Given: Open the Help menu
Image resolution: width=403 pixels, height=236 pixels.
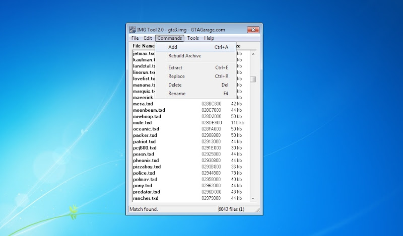Looking at the screenshot, I should click(x=209, y=38).
